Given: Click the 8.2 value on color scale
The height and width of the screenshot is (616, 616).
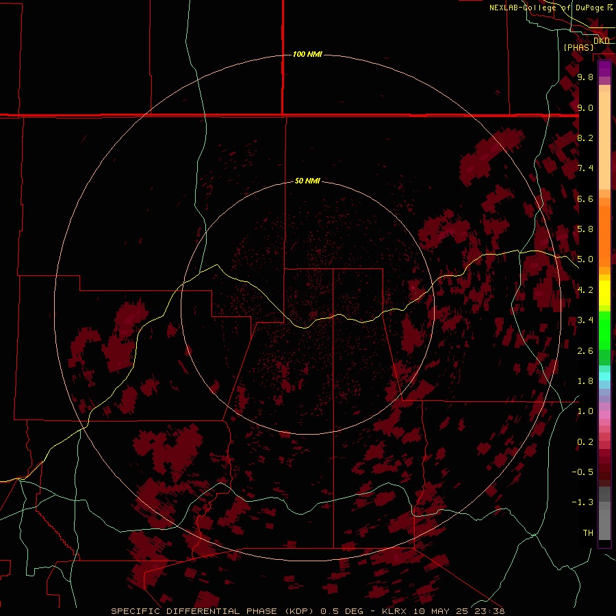Looking at the screenshot, I should tap(585, 138).
